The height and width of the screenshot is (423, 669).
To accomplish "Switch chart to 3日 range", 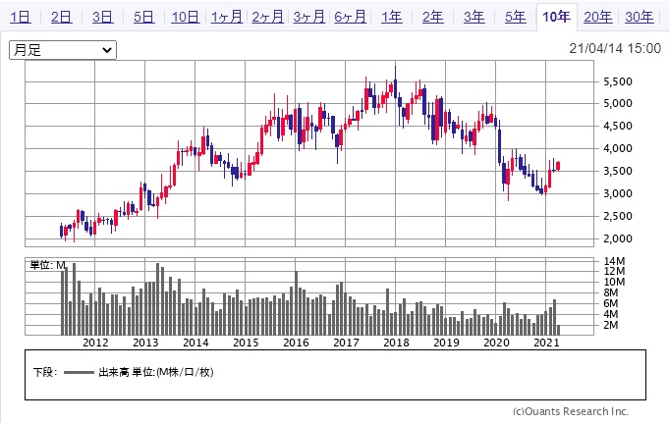I will pyautogui.click(x=103, y=17).
